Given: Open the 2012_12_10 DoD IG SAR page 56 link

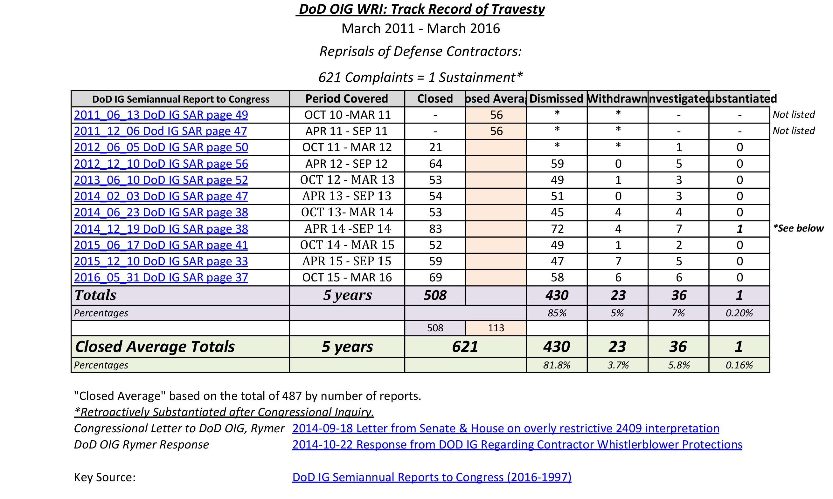Looking at the screenshot, I should pyautogui.click(x=161, y=164).
